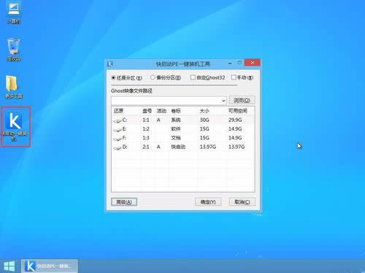Click the partition list's fifth column header
The height and width of the screenshot is (273, 365).
click(x=212, y=111)
